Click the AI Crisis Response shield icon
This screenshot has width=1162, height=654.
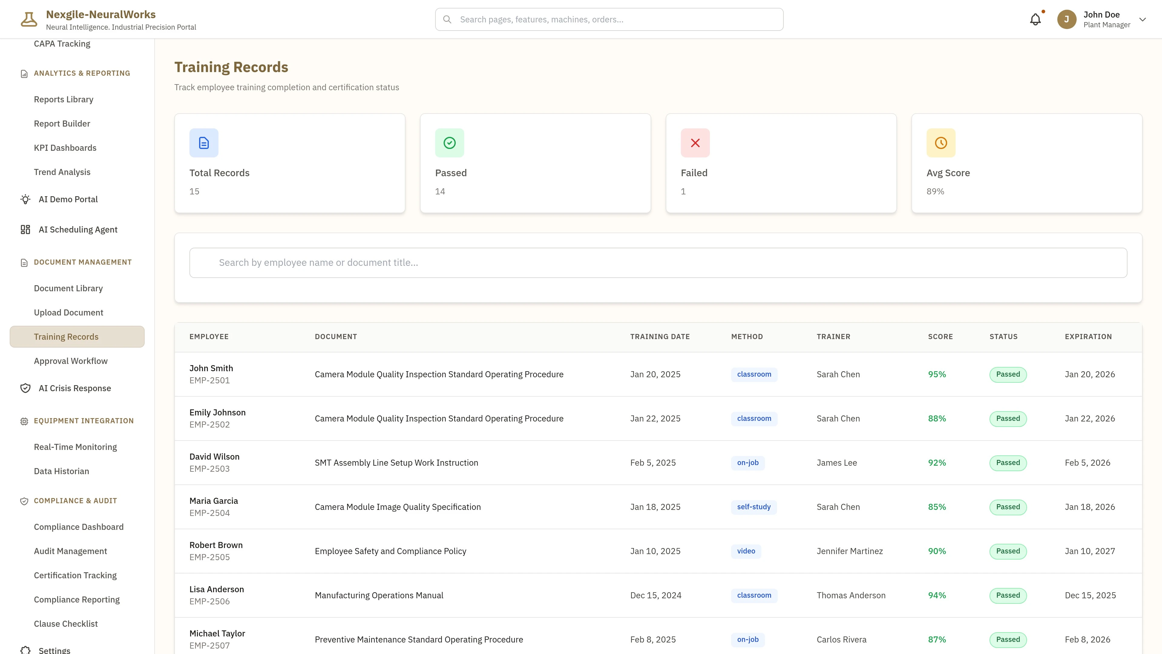25,388
